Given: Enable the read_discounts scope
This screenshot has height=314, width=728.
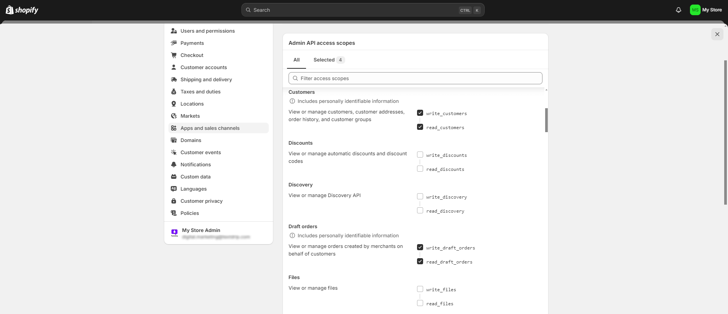Looking at the screenshot, I should 420,169.
